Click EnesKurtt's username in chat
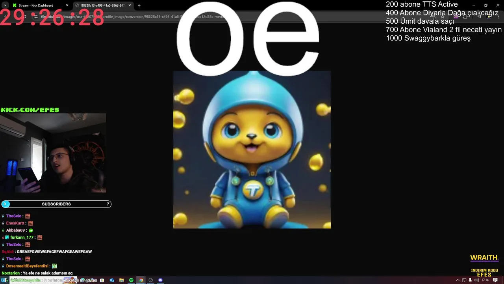Viewport: 504px width, 284px height. [15, 223]
